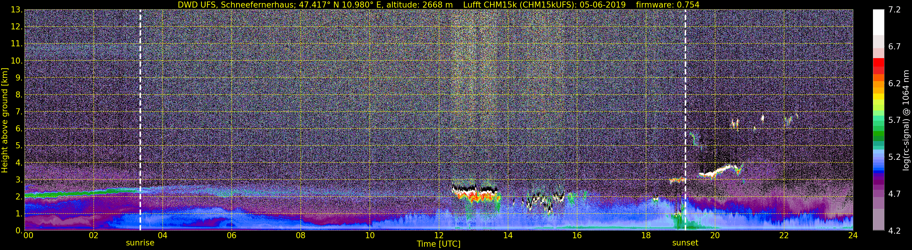The width and height of the screenshot is (912, 250).
Task: Click the x-axis tick label '24'
Action: click(852, 236)
